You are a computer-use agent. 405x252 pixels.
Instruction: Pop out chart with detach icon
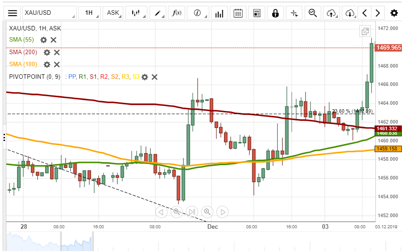tap(365, 31)
